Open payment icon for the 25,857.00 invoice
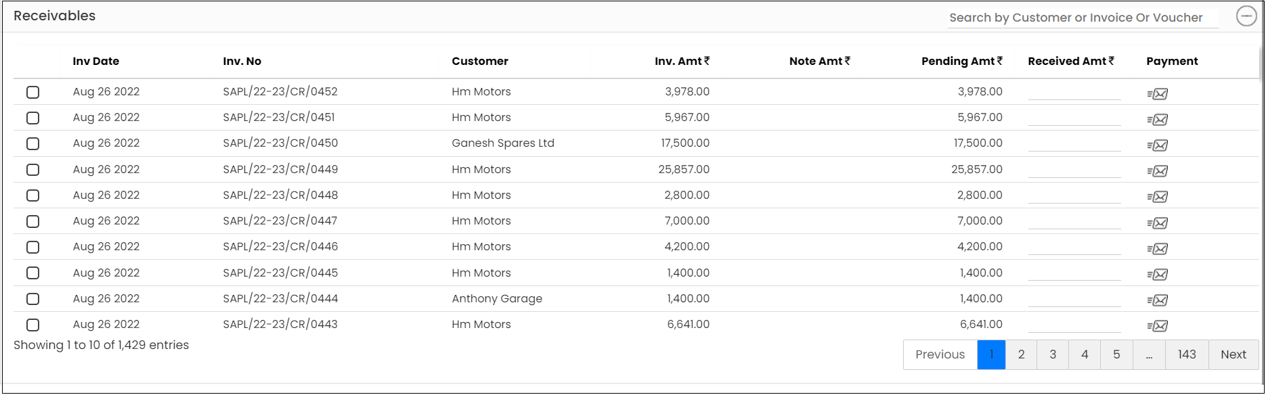Image resolution: width=1266 pixels, height=395 pixels. (1158, 171)
